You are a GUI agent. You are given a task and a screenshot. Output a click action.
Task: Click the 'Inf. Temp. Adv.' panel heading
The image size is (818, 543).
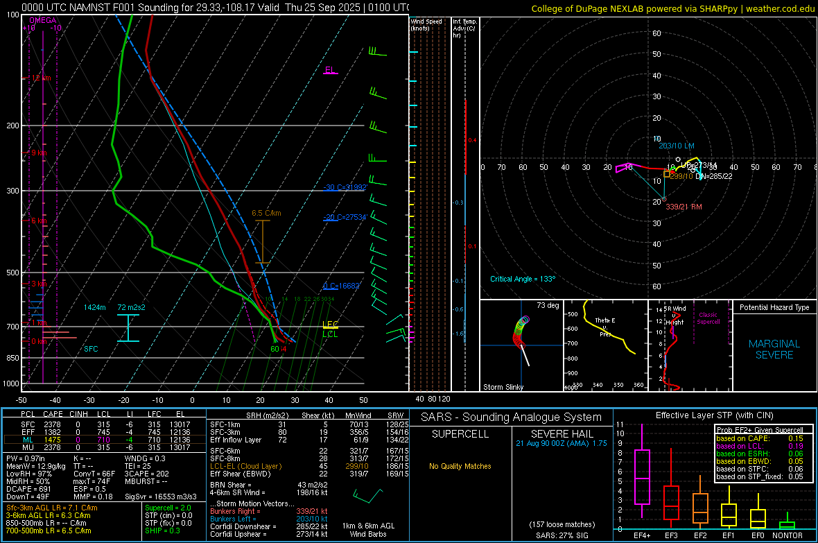464,28
